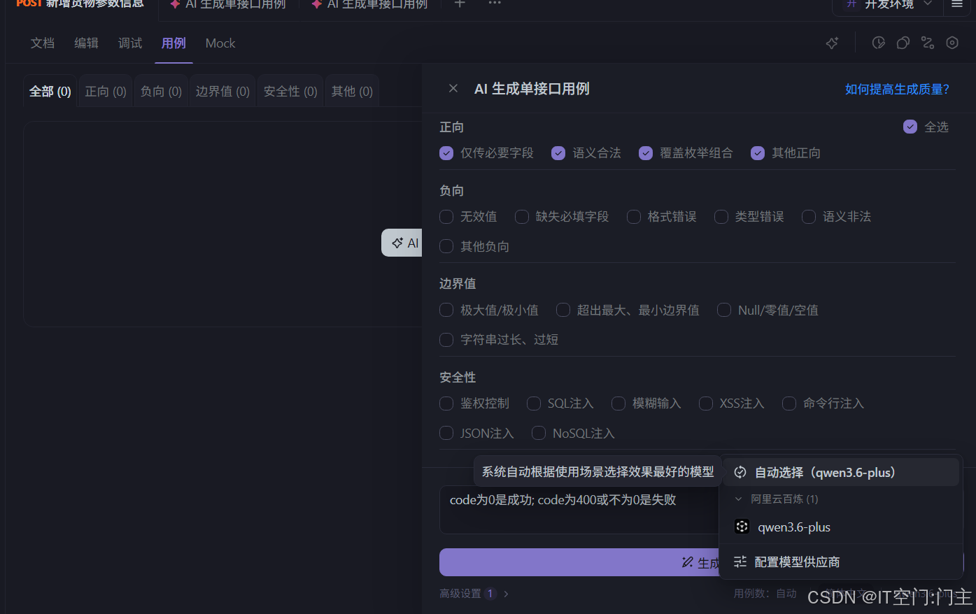Enable 极大值/极小值 checkbox
Screen dimensions: 976x614
coord(446,310)
